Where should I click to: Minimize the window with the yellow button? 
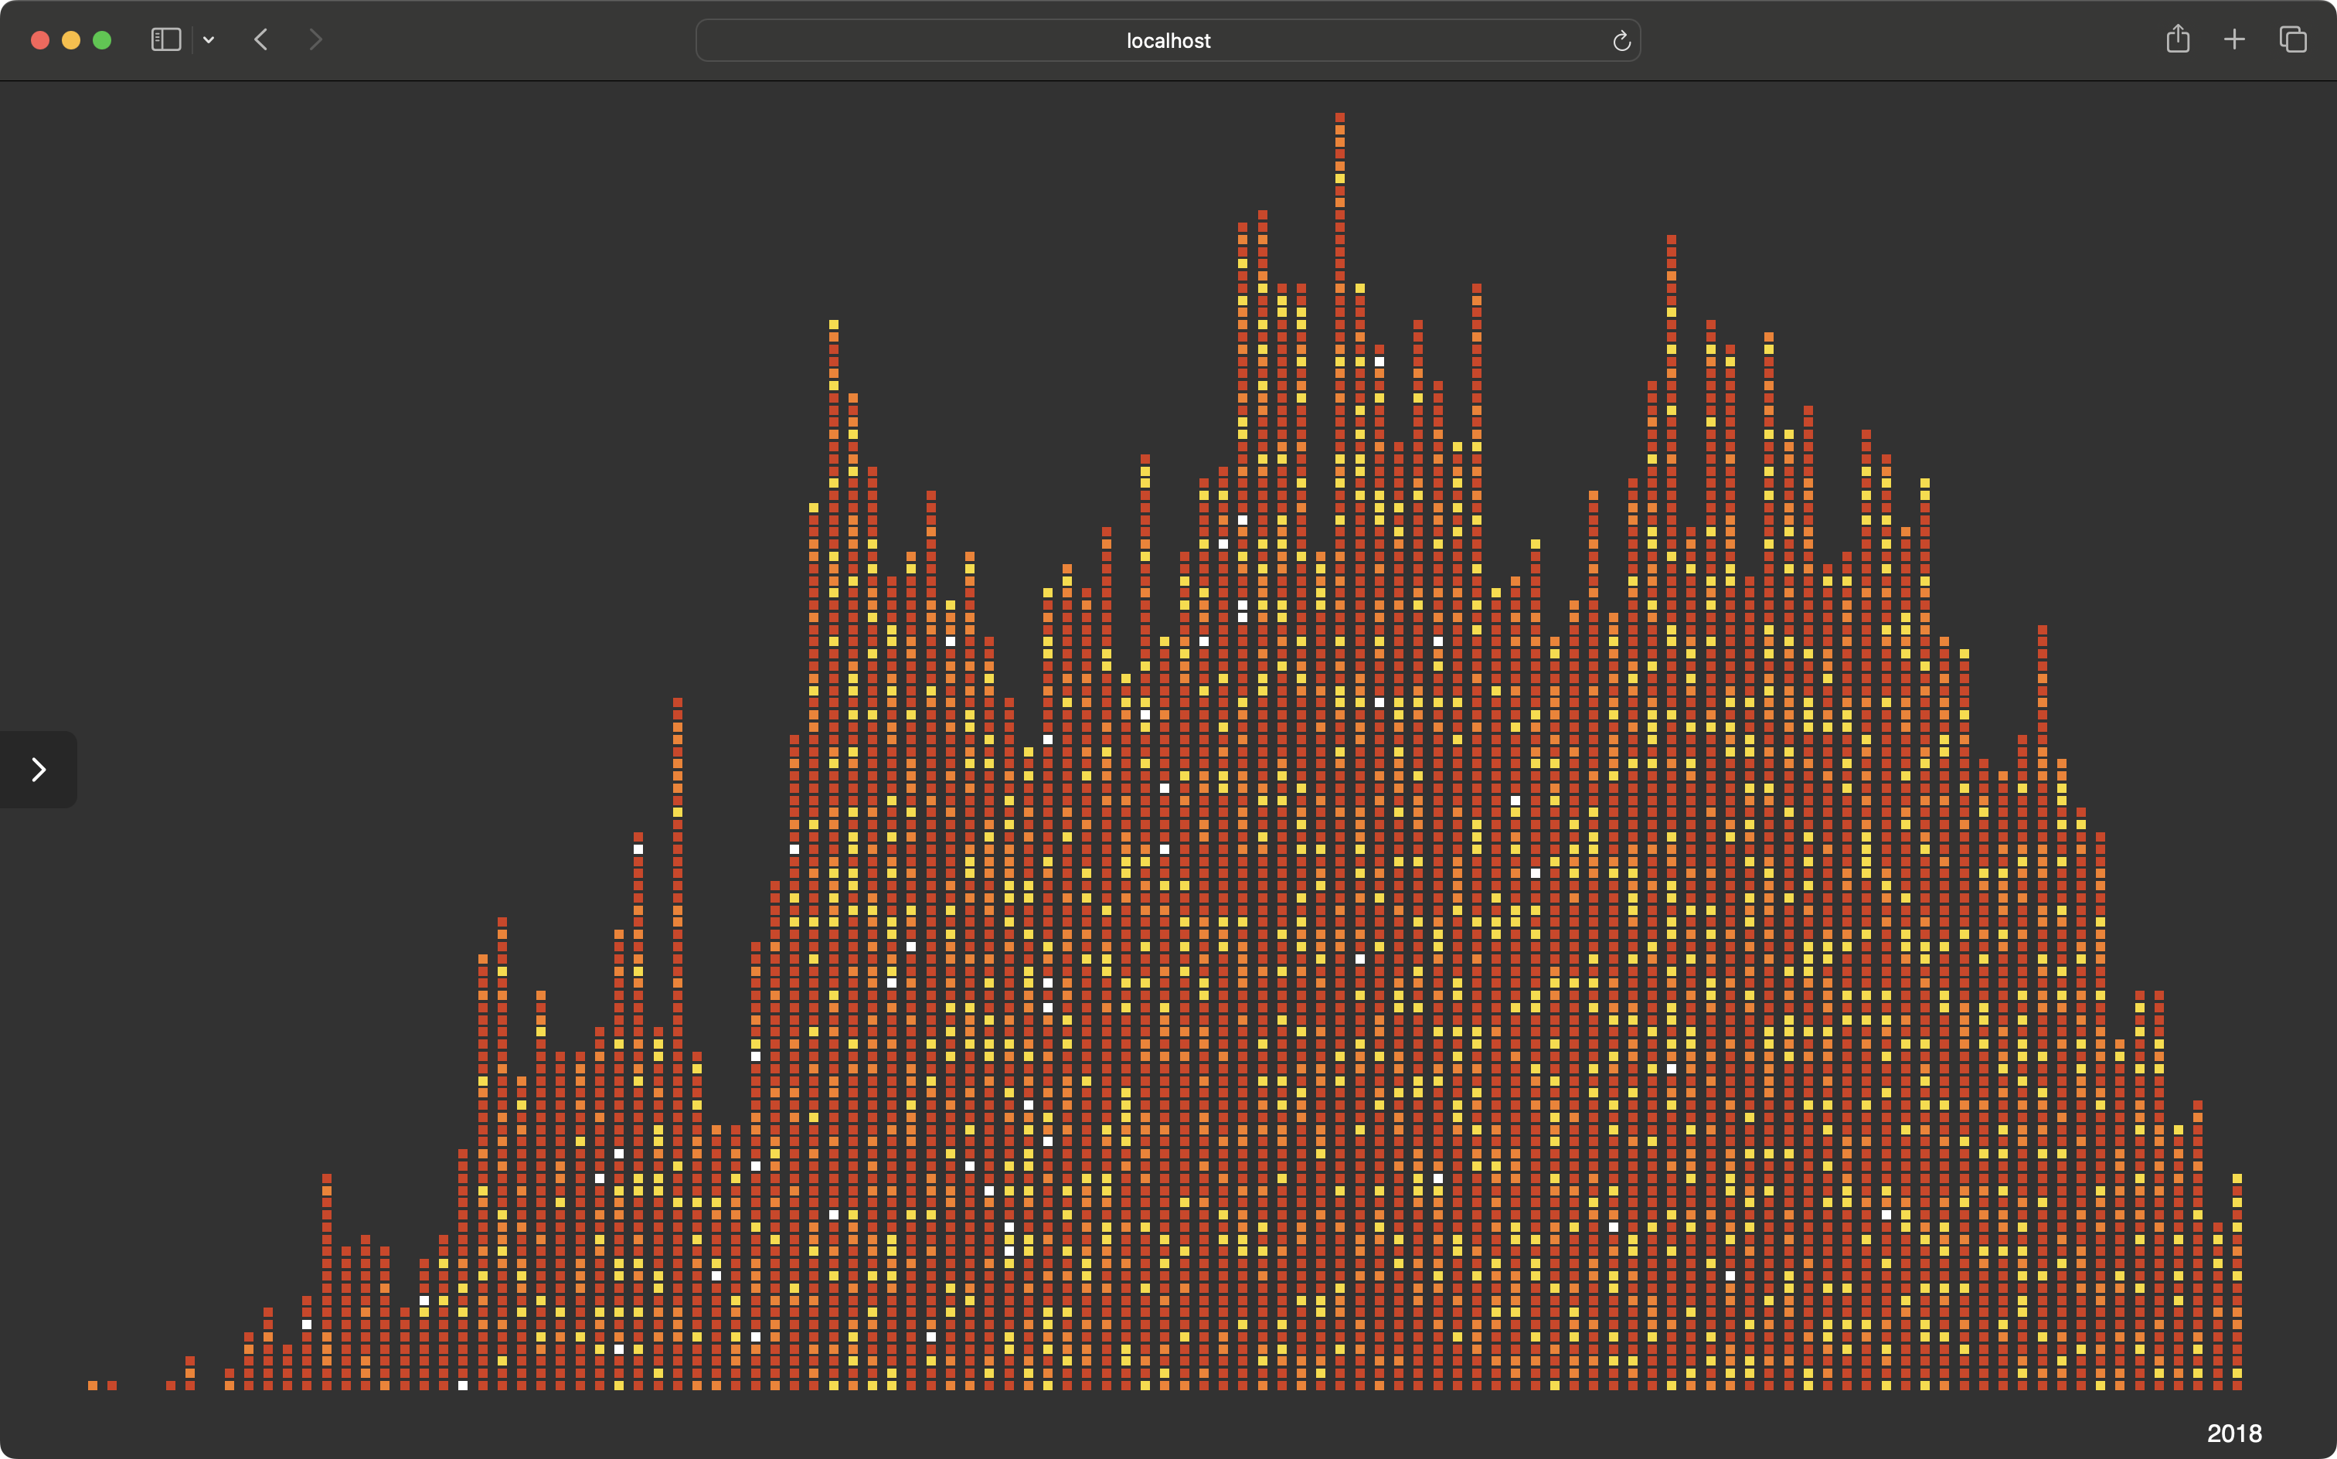pyautogui.click(x=71, y=39)
